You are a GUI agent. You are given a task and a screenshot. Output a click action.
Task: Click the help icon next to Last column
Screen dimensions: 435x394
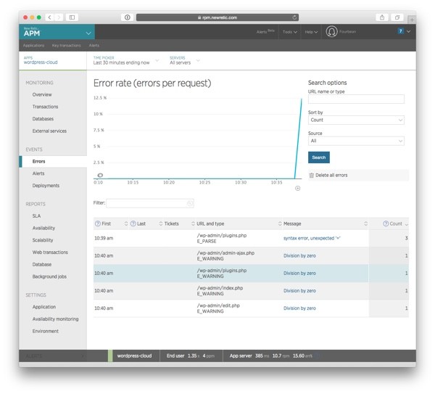pyautogui.click(x=133, y=223)
